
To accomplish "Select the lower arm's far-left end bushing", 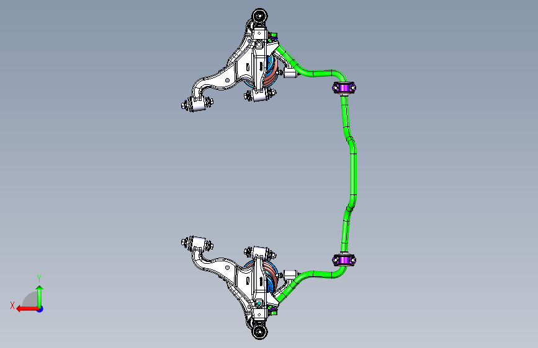I will pyautogui.click(x=197, y=243).
